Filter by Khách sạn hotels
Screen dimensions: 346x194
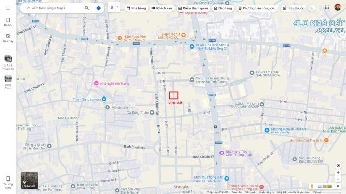(162, 8)
